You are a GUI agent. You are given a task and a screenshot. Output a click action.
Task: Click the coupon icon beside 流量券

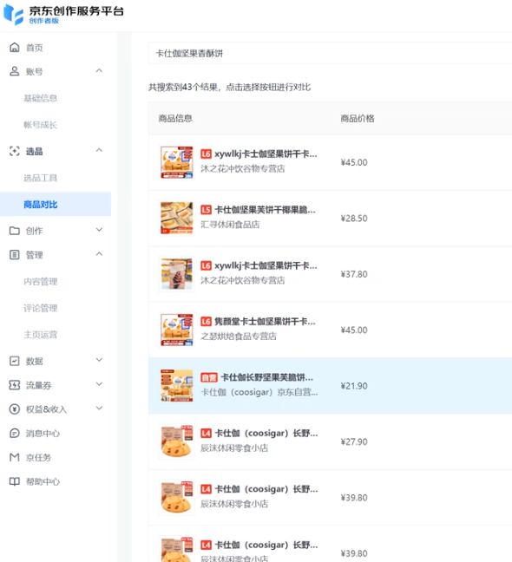click(x=15, y=385)
